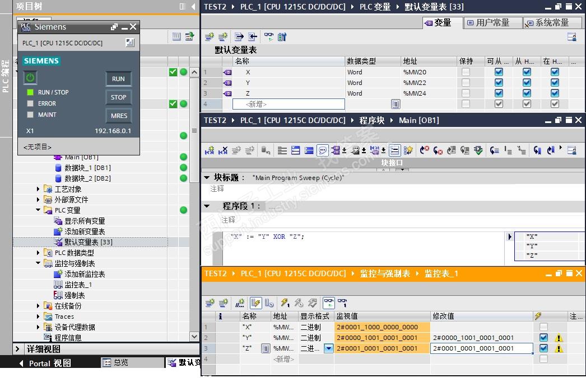586x378 pixels.
Task: Expand the 工艺对象 tree node
Action: [x=38, y=189]
